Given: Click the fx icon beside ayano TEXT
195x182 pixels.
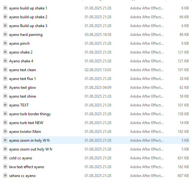Looking at the screenshot, I should [5, 105].
